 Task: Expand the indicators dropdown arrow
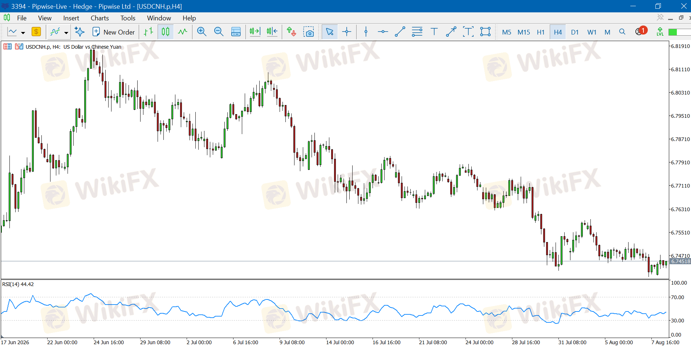[66, 33]
